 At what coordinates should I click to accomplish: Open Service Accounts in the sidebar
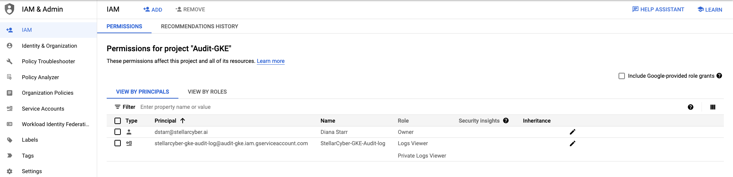(43, 108)
